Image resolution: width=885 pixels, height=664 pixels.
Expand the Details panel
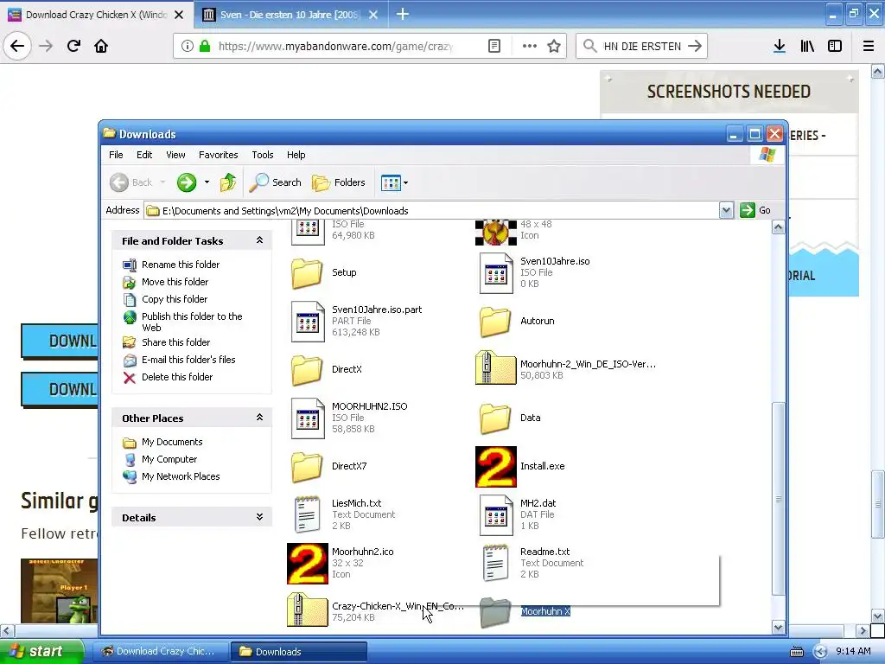coord(259,517)
